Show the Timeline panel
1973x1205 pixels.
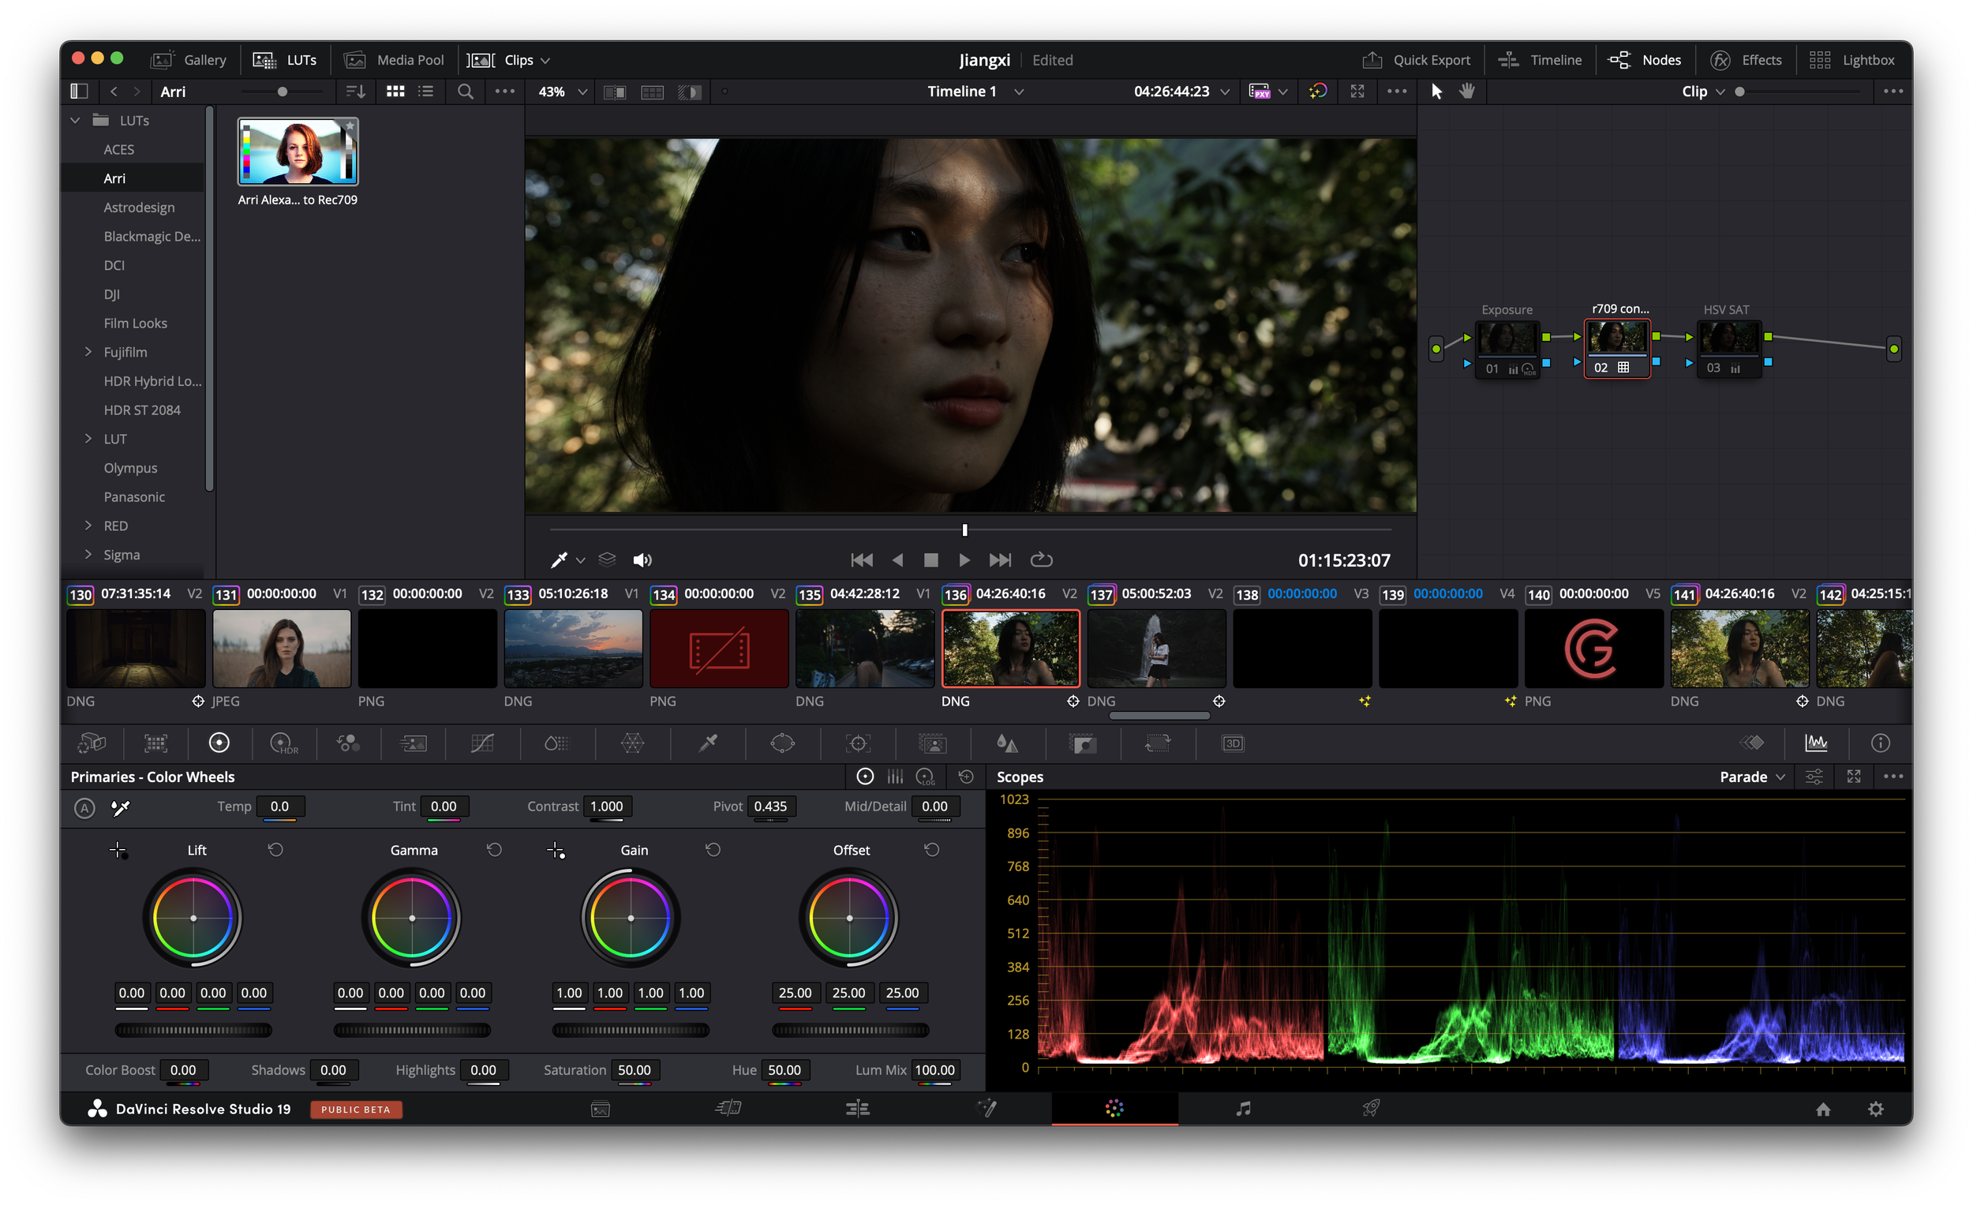click(x=1540, y=60)
